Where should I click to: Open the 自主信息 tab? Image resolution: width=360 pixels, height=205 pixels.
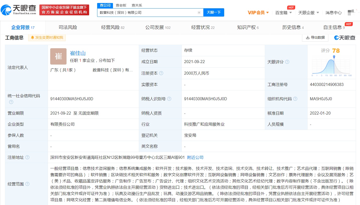[x=334, y=27]
